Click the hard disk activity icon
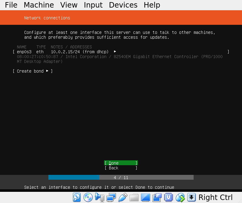Viewport: 242px width, 203px height. 77,198
